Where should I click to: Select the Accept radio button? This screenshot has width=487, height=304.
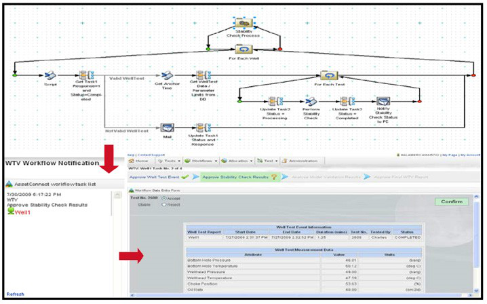tap(163, 198)
